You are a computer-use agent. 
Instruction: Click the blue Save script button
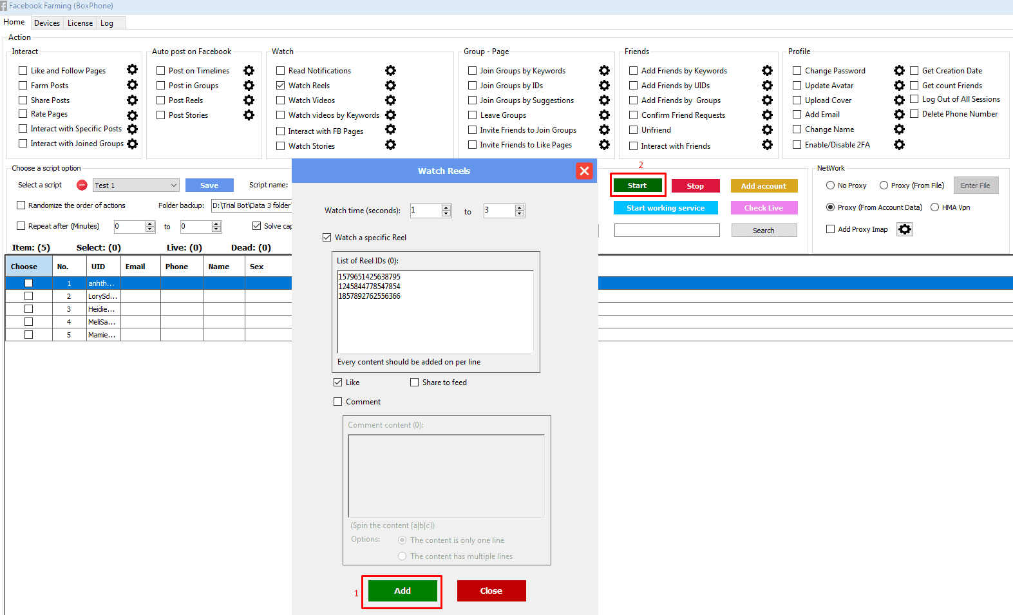tap(209, 185)
